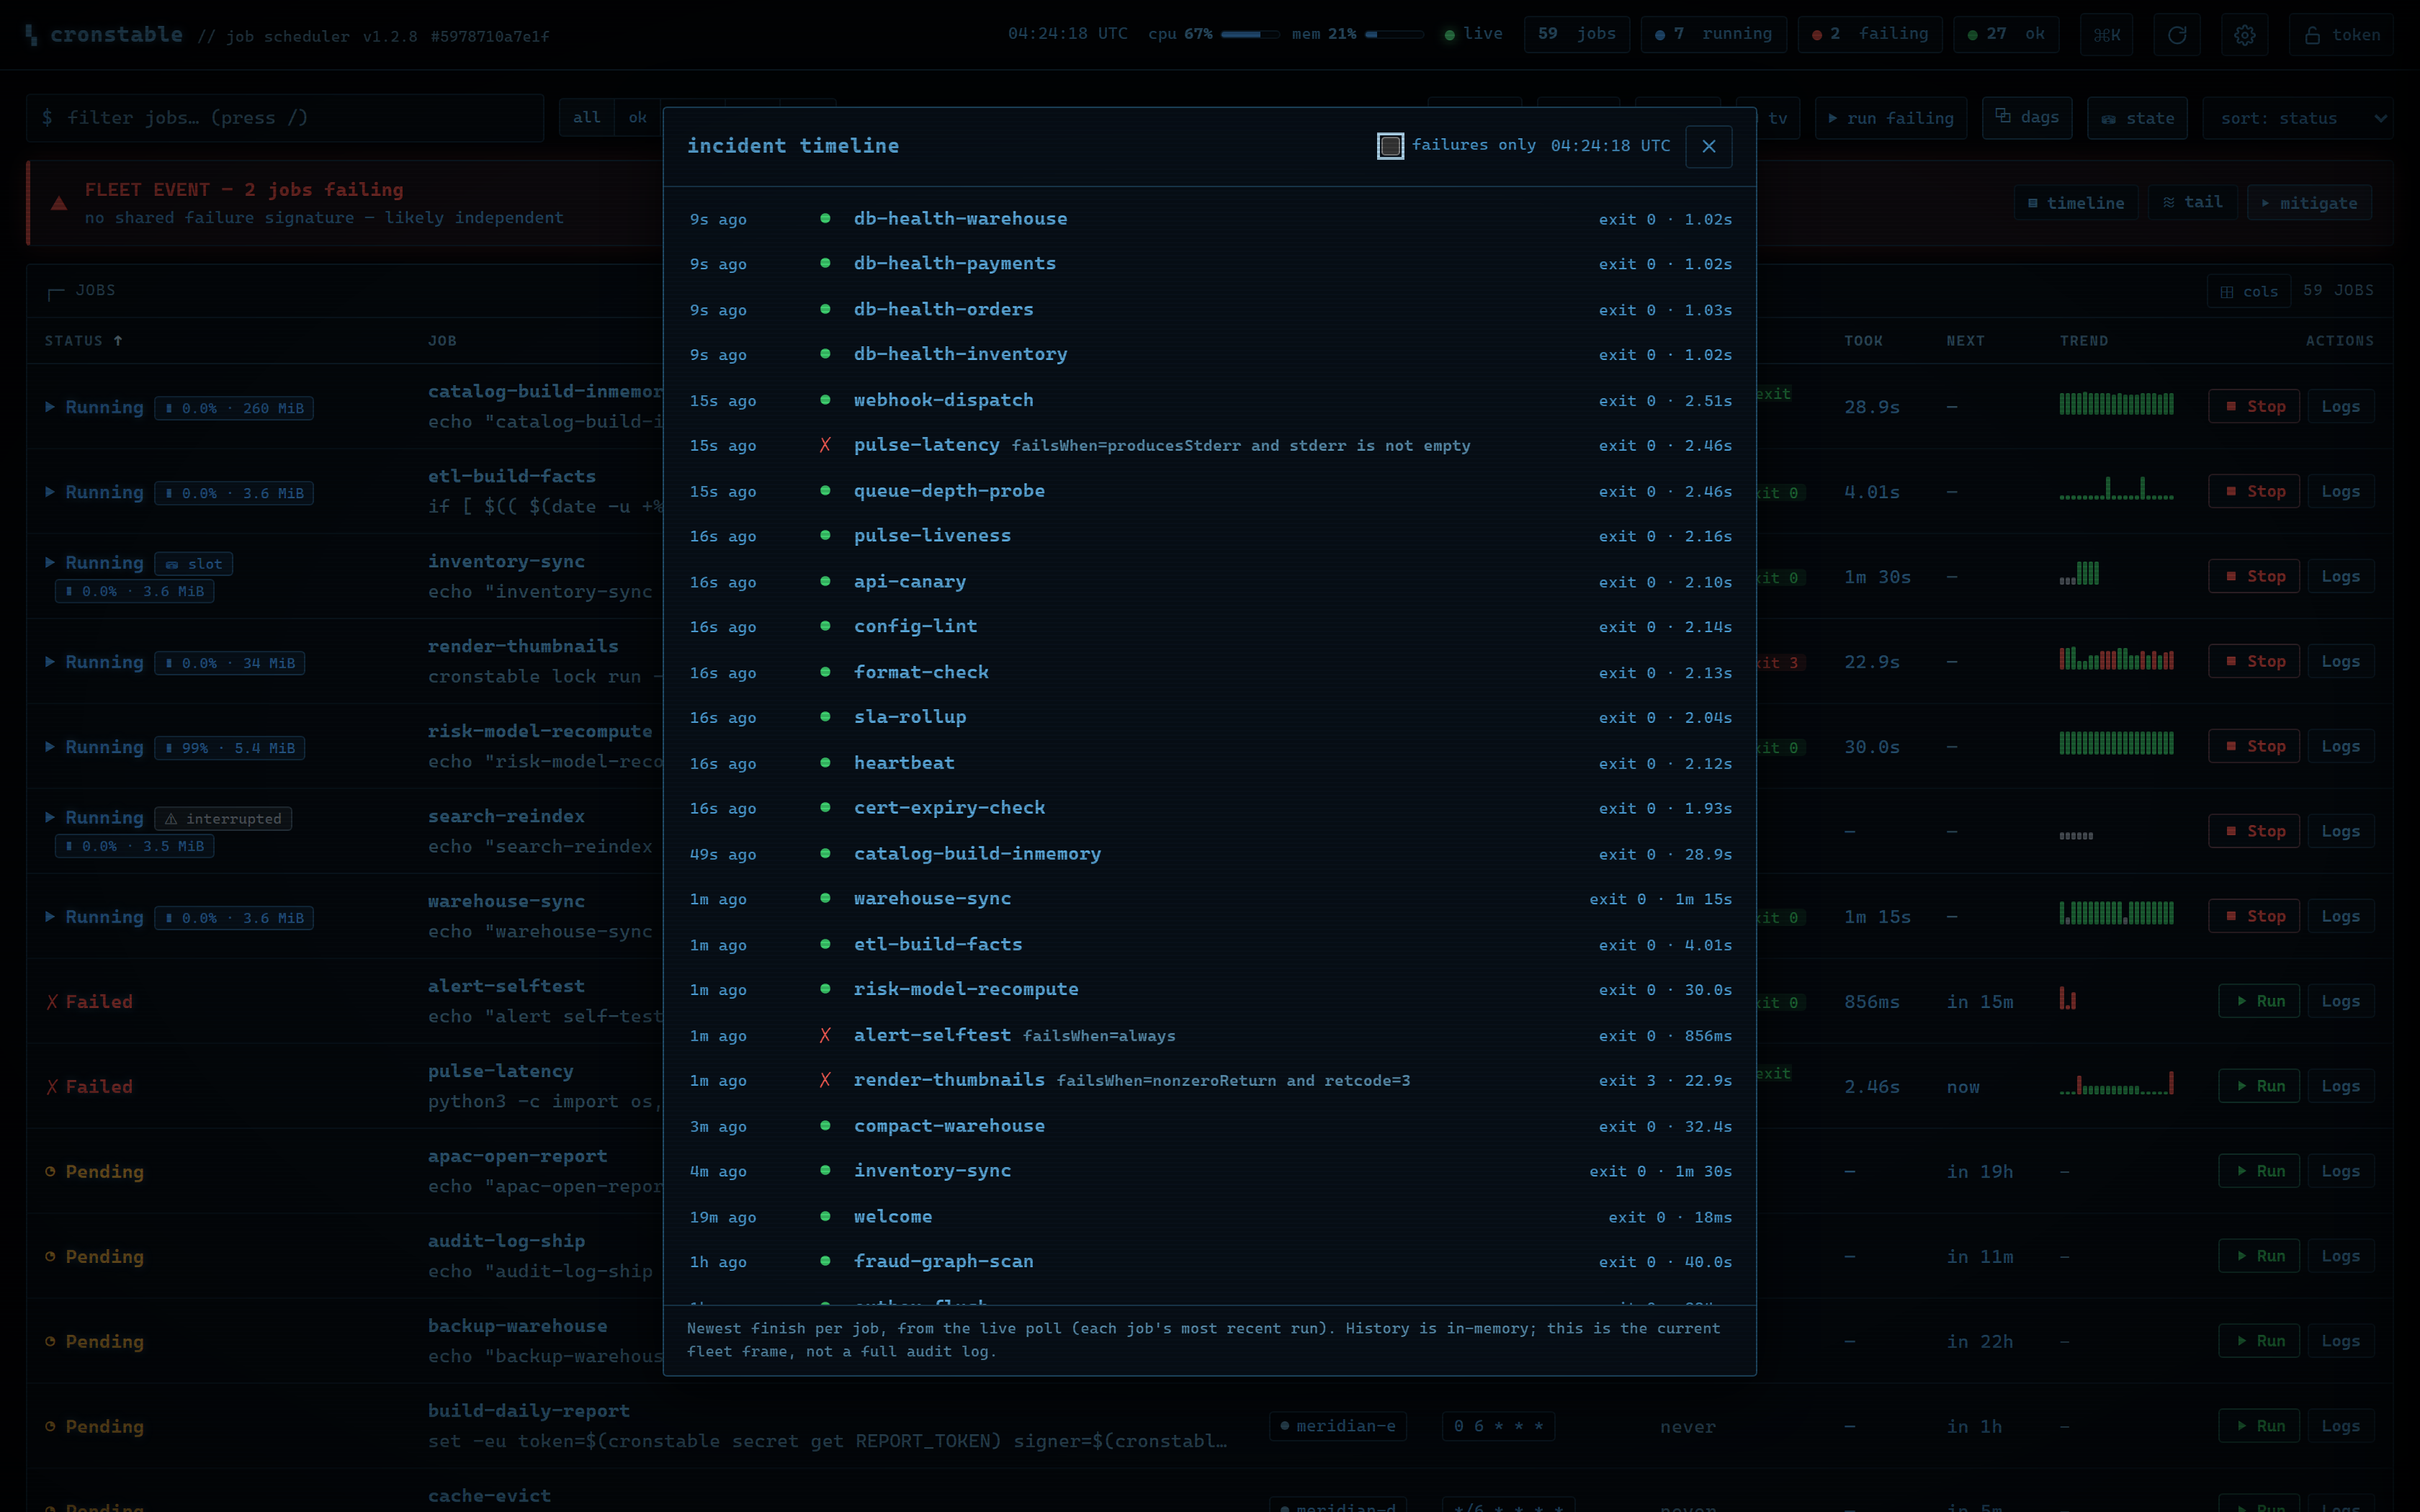Sort by the STATUS column header
Image resolution: width=2420 pixels, height=1512 pixels.
(x=83, y=341)
